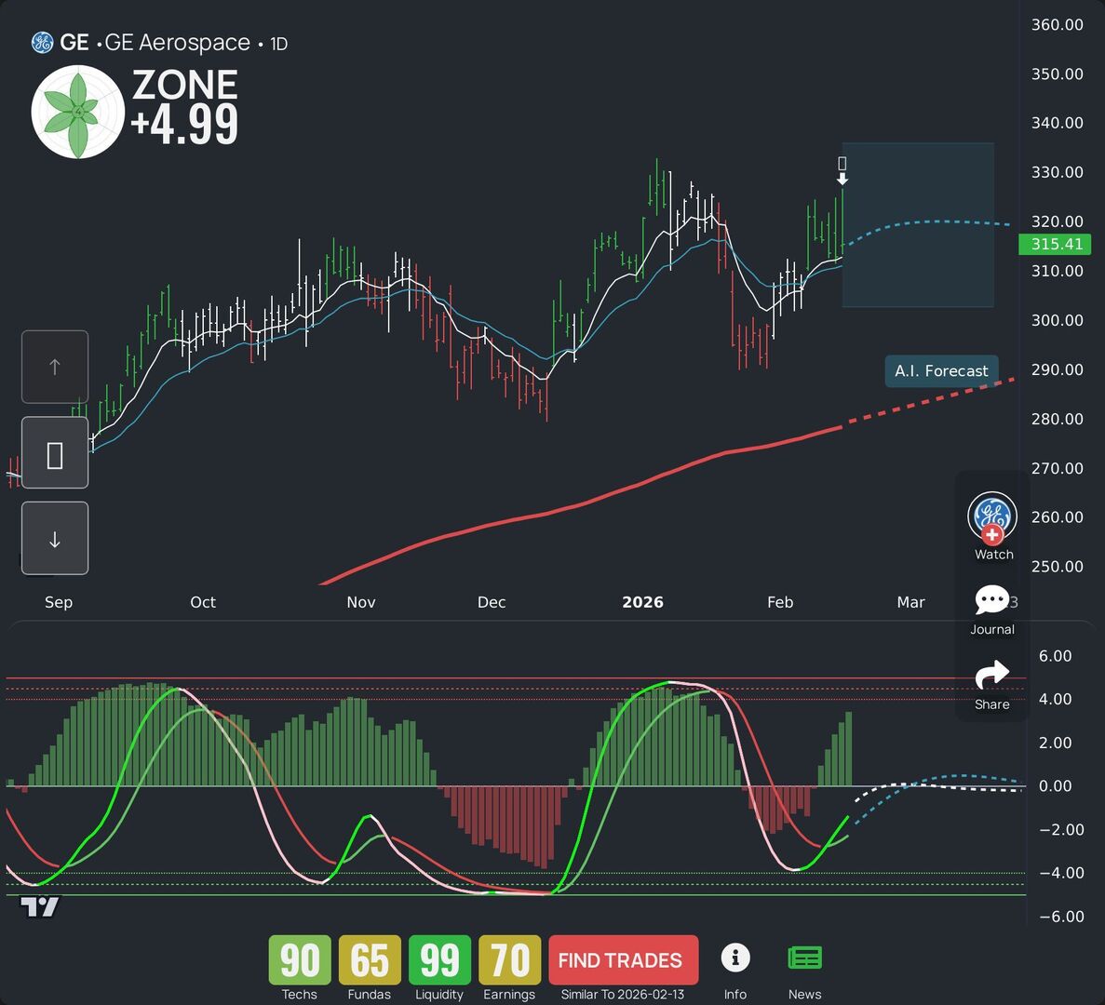Click the up arrow button

(x=55, y=367)
